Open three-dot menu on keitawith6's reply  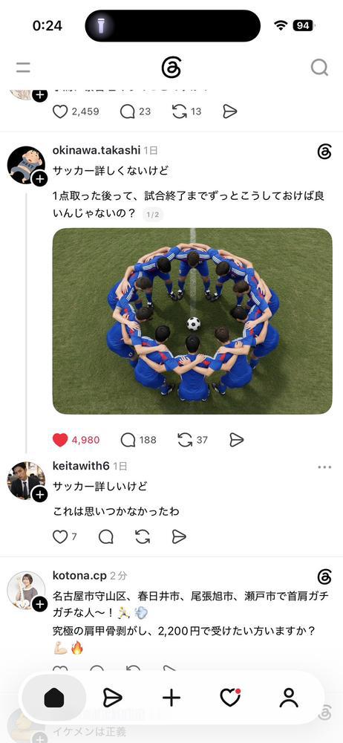pyautogui.click(x=324, y=467)
